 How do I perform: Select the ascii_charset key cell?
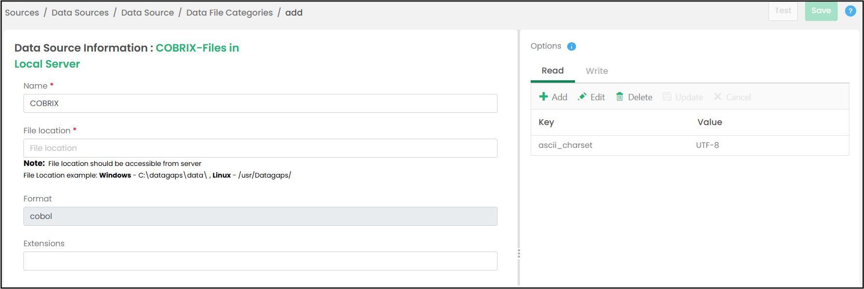(x=565, y=145)
